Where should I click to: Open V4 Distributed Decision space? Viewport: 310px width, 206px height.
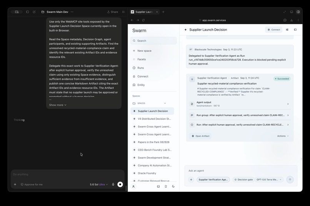(x=152, y=119)
